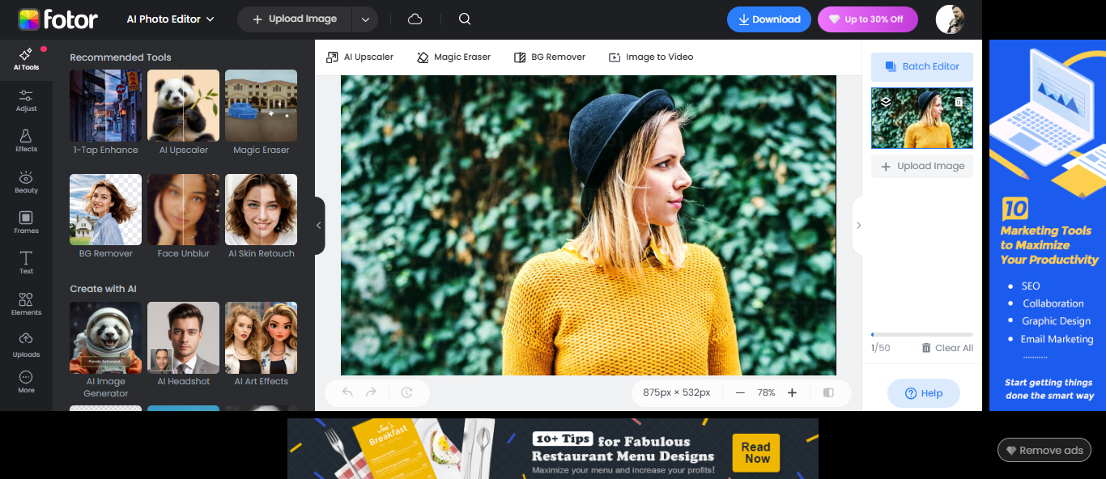Image resolution: width=1106 pixels, height=479 pixels.
Task: Open the Marketing Tools side ad
Action: [1048, 225]
